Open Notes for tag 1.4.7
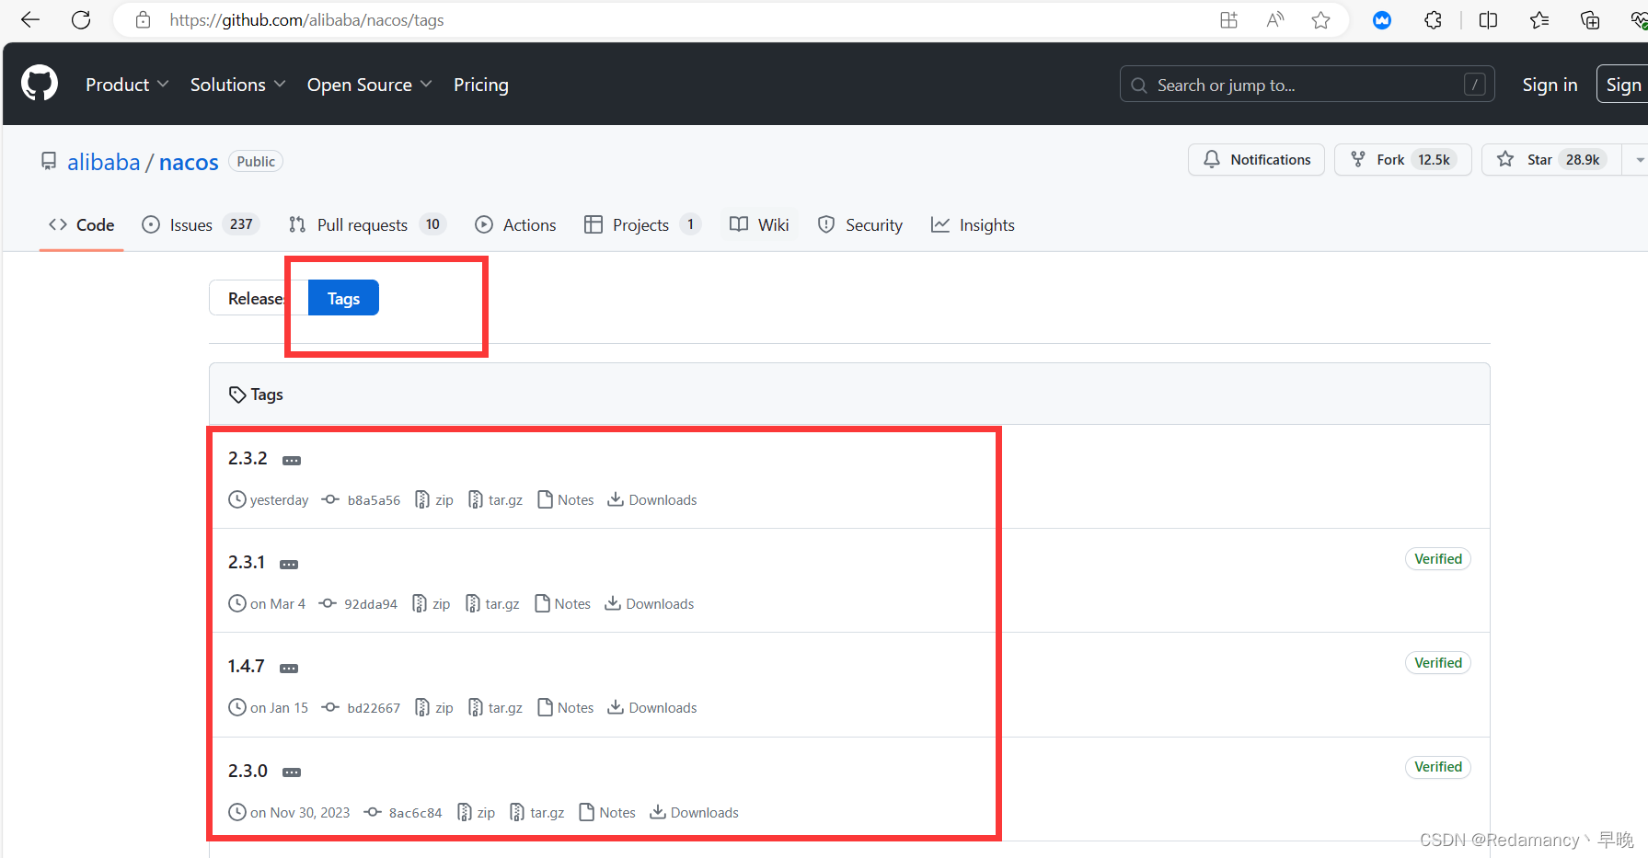Screen dimensions: 1648x858 tap(566, 708)
